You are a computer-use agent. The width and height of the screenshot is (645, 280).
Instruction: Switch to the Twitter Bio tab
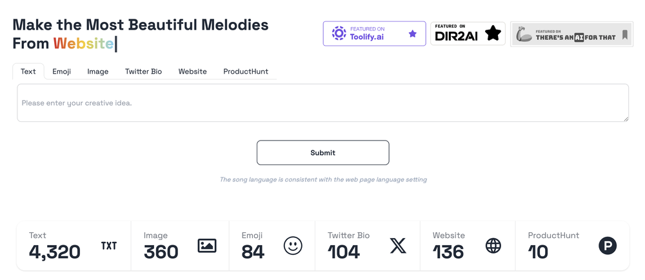click(144, 71)
